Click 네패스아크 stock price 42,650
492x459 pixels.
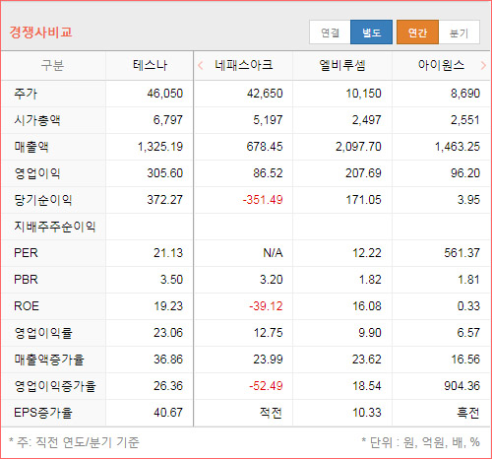click(x=265, y=94)
